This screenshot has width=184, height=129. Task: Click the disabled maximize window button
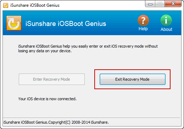160,4
